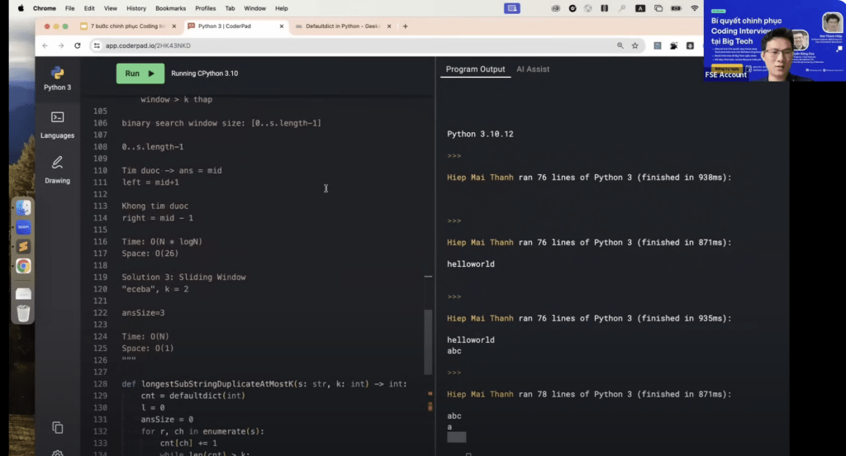Open Zoom from the Dock
This screenshot has height=456, width=846.
click(x=23, y=227)
